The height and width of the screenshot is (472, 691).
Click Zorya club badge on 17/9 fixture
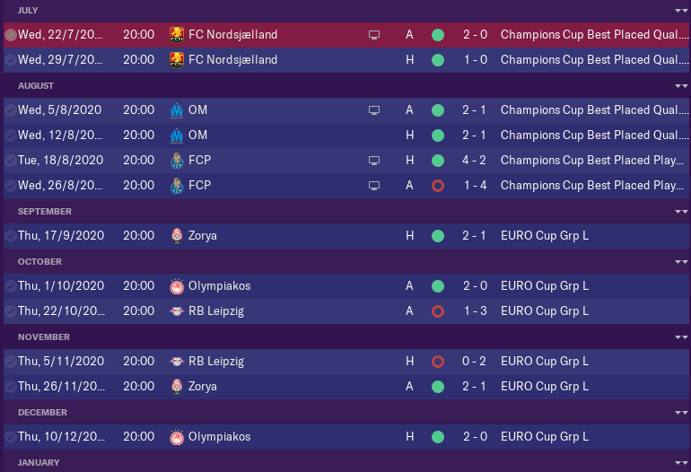(176, 236)
